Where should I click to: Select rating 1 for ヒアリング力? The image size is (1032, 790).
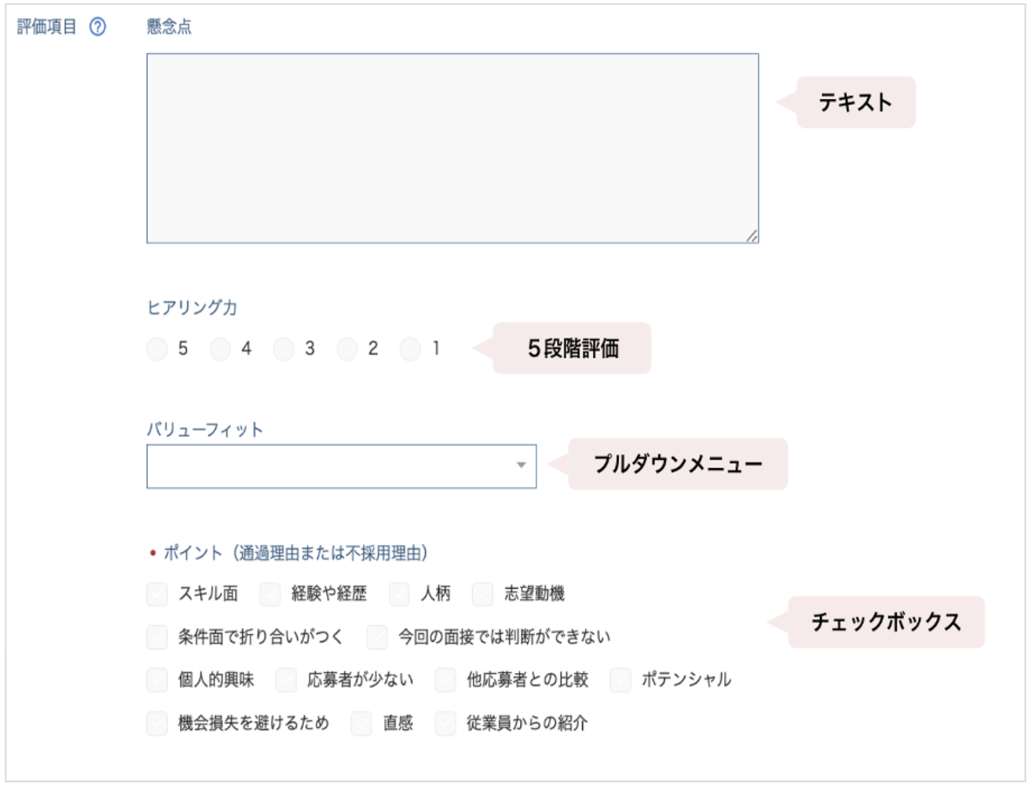[410, 349]
